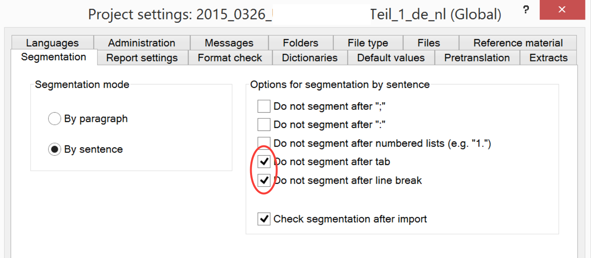Enable do not segment after semicolon
Viewport: 591px width, 258px height.
click(264, 106)
